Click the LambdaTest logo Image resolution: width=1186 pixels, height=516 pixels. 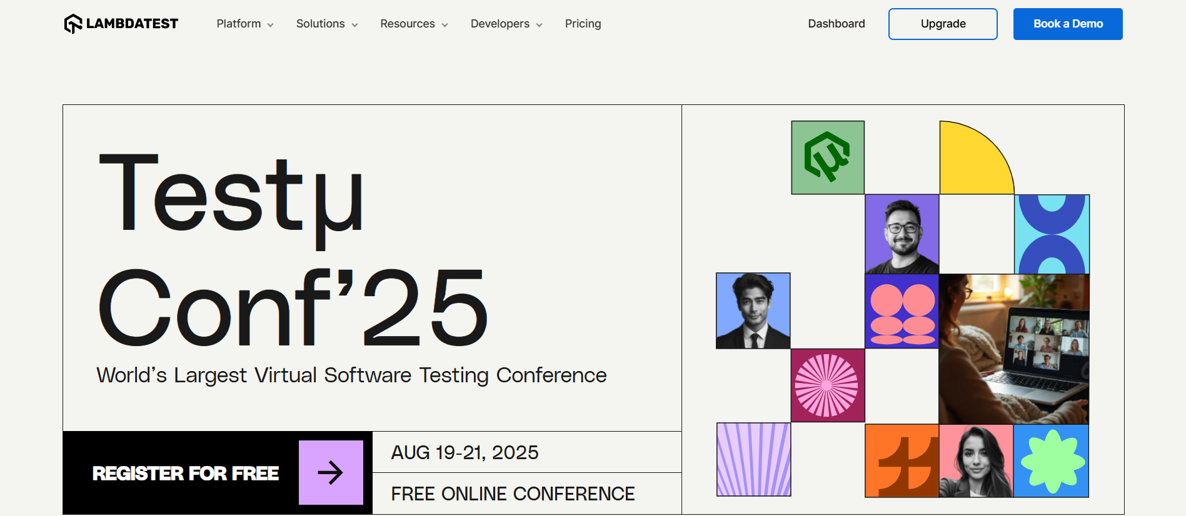point(121,24)
